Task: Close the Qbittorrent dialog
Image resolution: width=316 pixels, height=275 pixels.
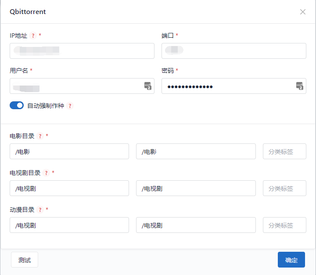Action: click(303, 12)
